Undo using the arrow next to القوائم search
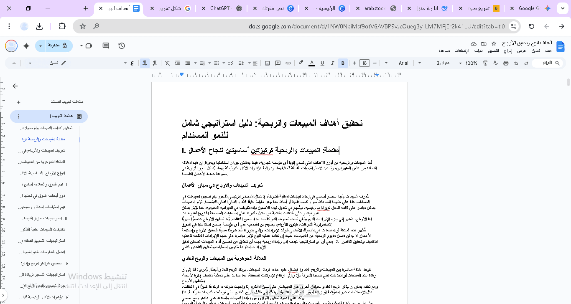Screen dimensions: 571x304 [x=526, y=63]
